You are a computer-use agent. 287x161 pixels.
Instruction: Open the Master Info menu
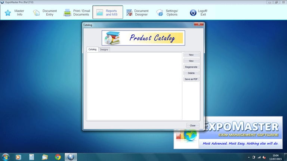[15, 12]
